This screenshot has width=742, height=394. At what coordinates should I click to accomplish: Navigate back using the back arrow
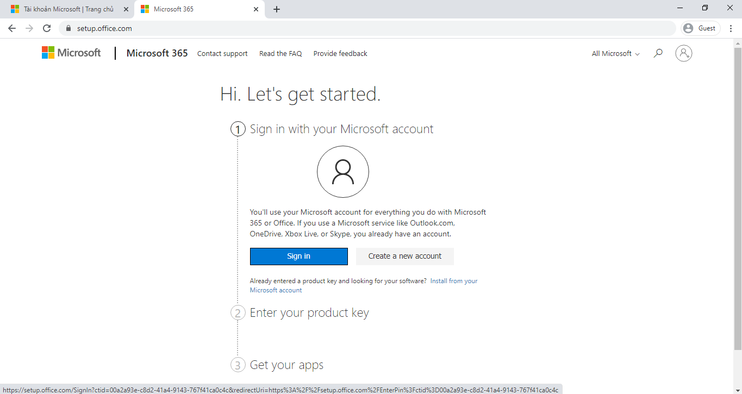click(x=11, y=28)
